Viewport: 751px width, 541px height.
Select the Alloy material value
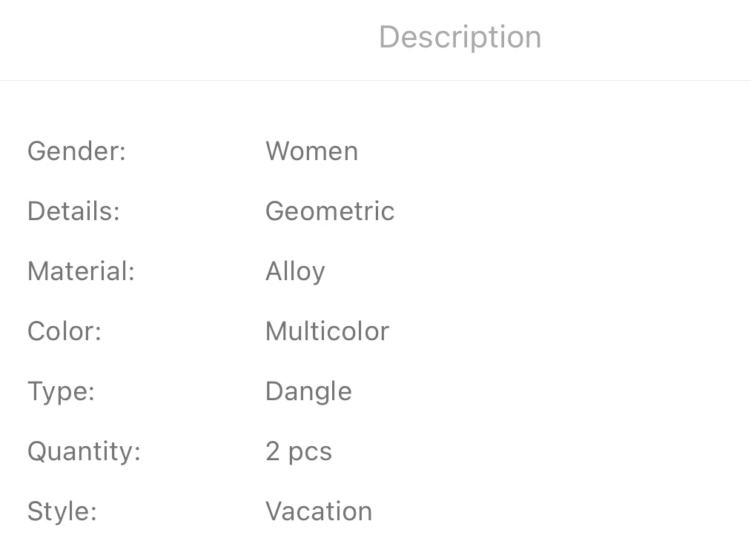click(x=295, y=272)
